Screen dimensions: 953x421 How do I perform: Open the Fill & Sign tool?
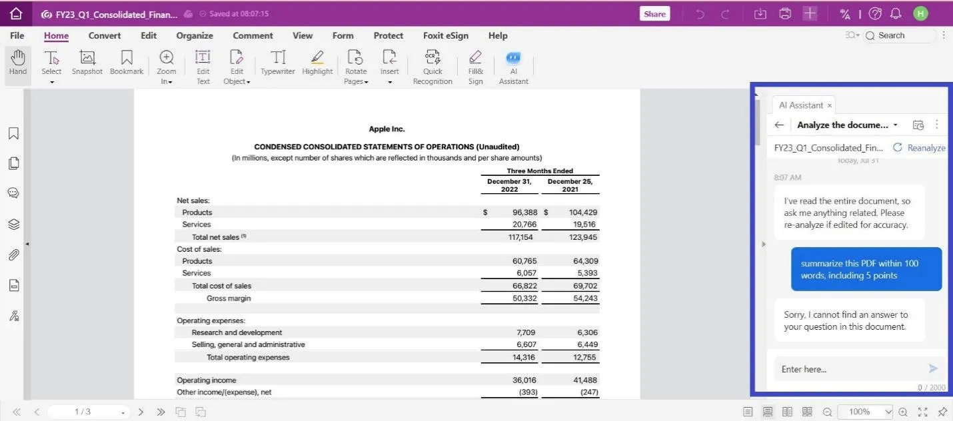point(475,59)
